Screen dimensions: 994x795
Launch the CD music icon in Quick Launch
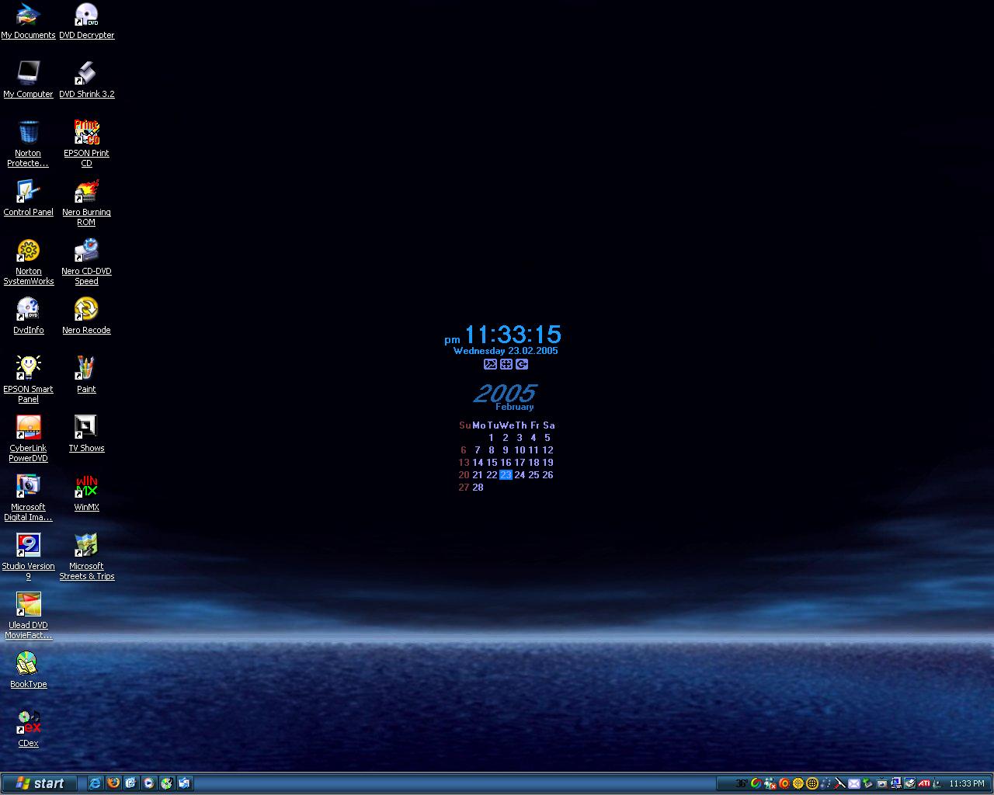tap(166, 783)
